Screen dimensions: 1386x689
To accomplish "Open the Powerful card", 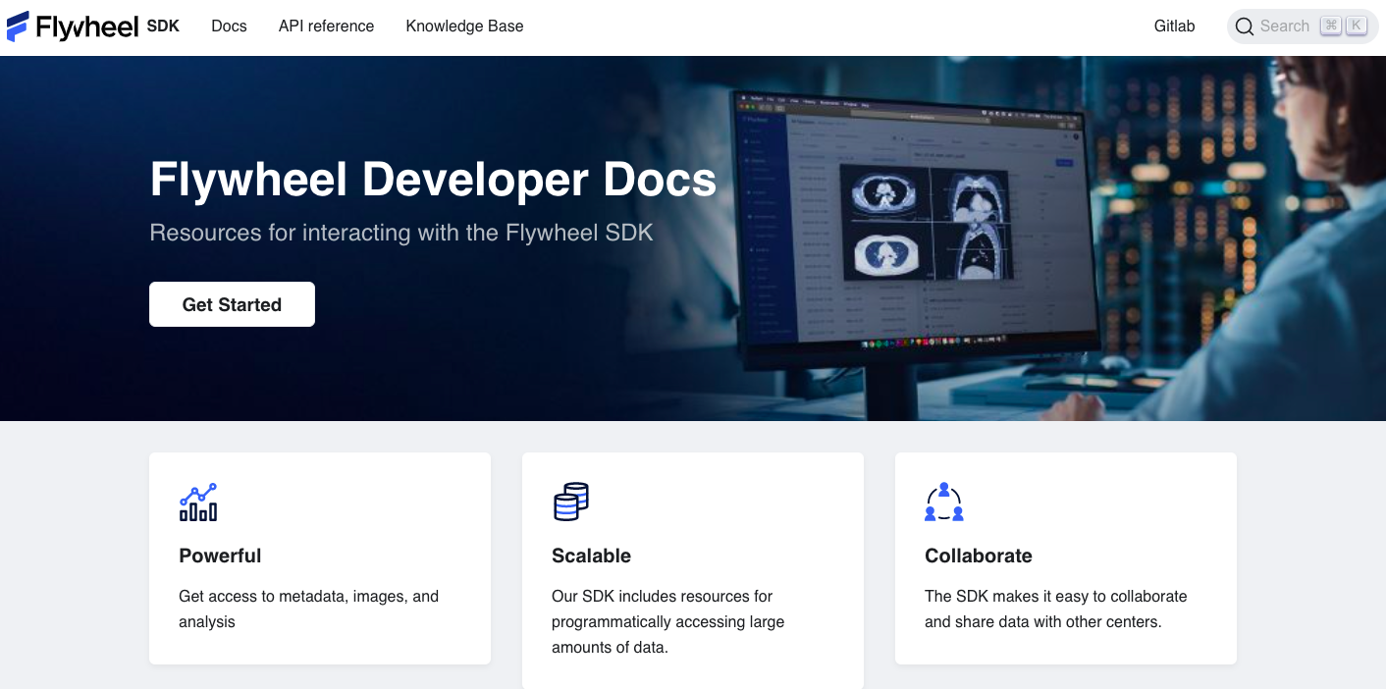I will pos(320,557).
